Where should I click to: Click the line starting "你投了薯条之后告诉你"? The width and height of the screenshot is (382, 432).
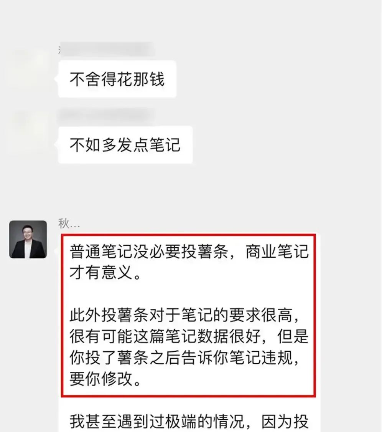(184, 358)
